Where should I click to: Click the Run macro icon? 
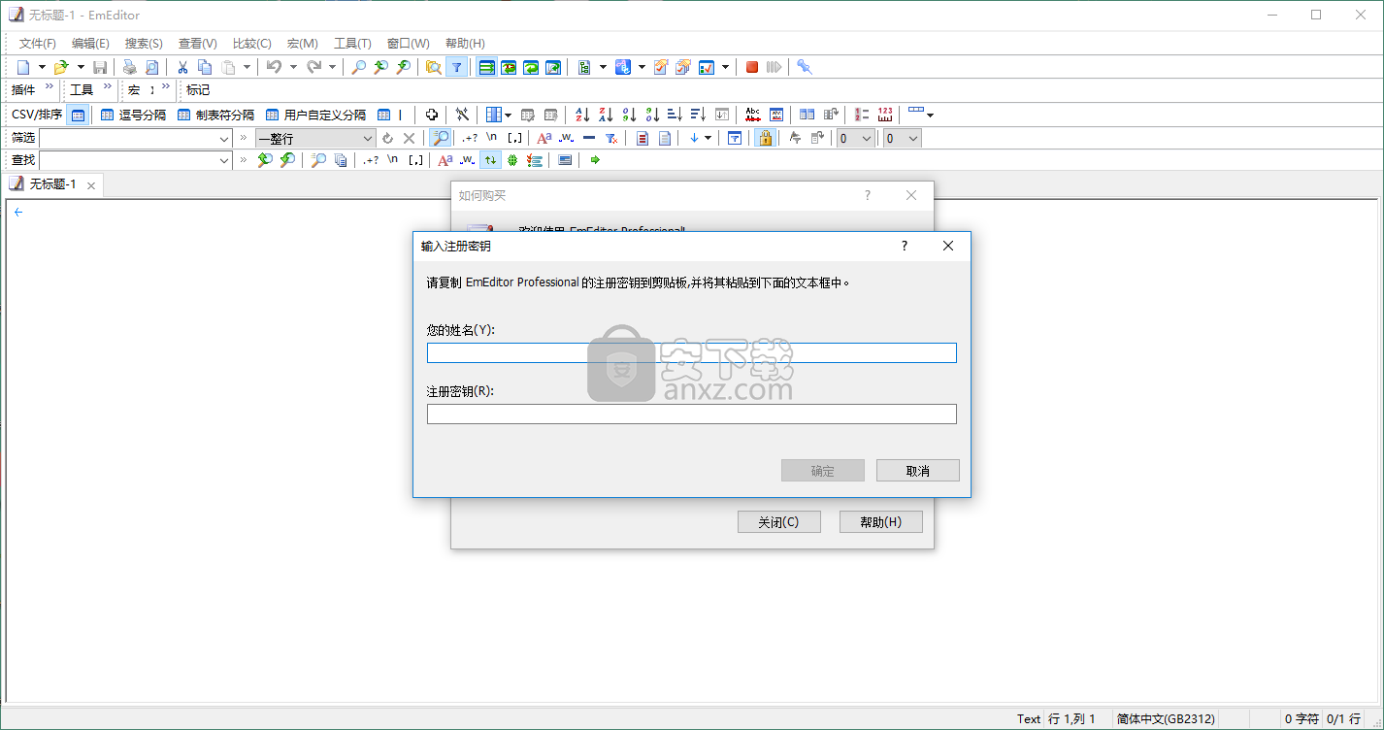pyautogui.click(x=774, y=67)
